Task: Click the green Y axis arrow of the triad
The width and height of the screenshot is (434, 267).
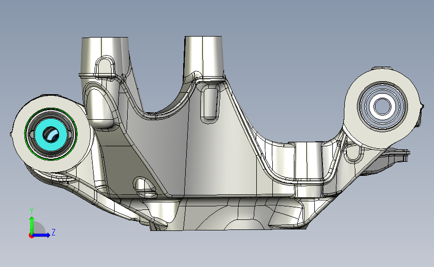Action: click(x=32, y=225)
